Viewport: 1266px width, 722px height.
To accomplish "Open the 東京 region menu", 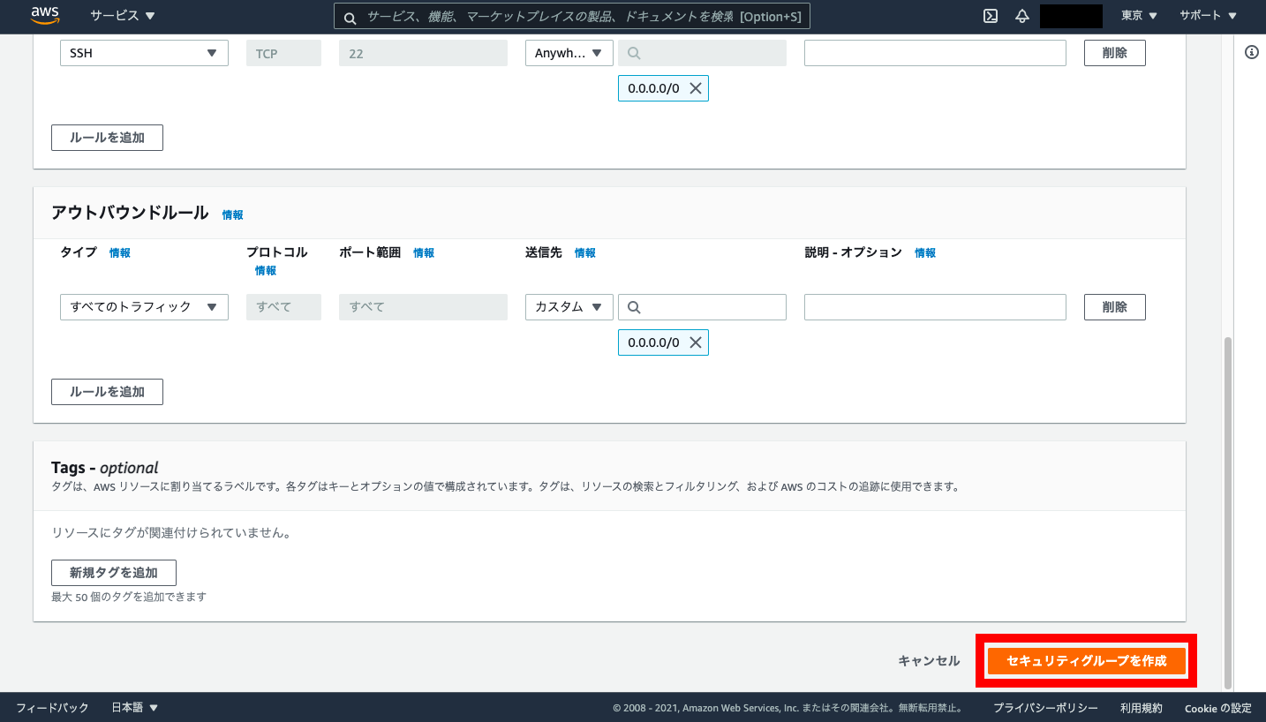I will [x=1139, y=16].
